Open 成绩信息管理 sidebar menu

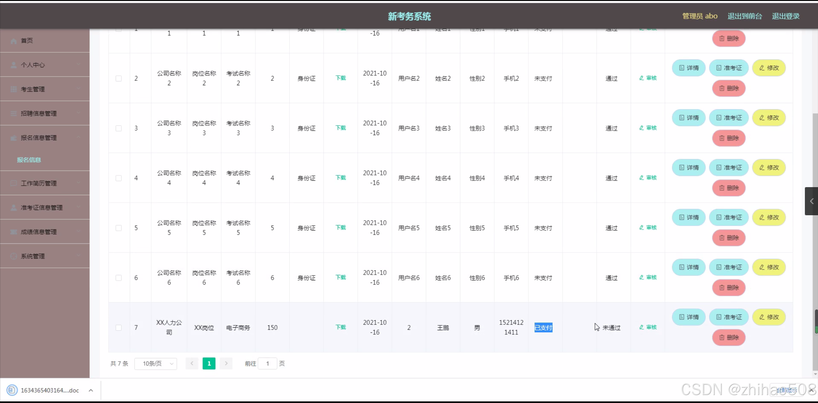pos(45,232)
